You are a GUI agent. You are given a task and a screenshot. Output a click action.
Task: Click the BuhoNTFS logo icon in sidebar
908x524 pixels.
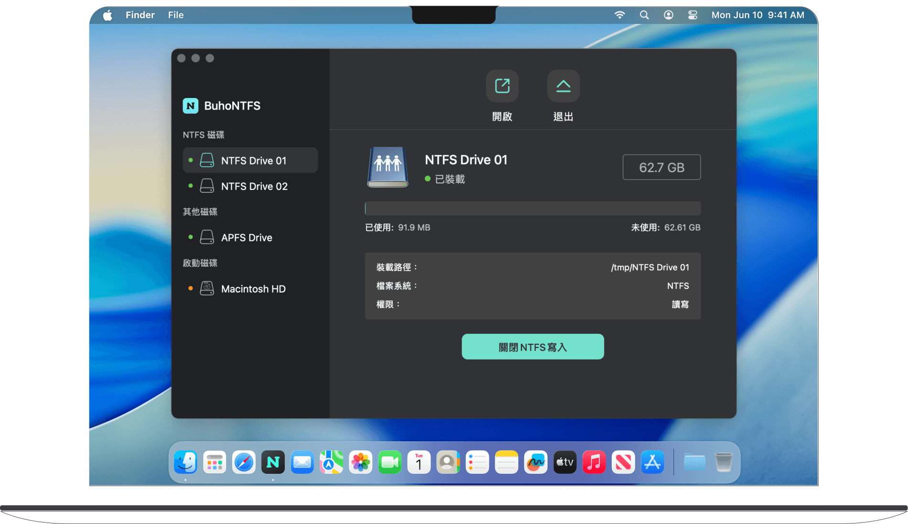click(x=190, y=106)
